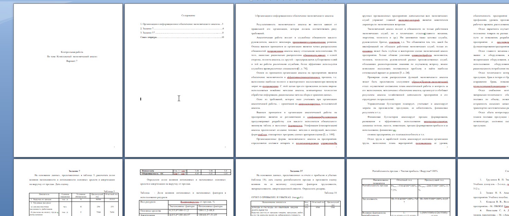509x216 pixels.
Task: Click reference "3. Ковалев В. В."
Action: pyautogui.click(x=491, y=204)
